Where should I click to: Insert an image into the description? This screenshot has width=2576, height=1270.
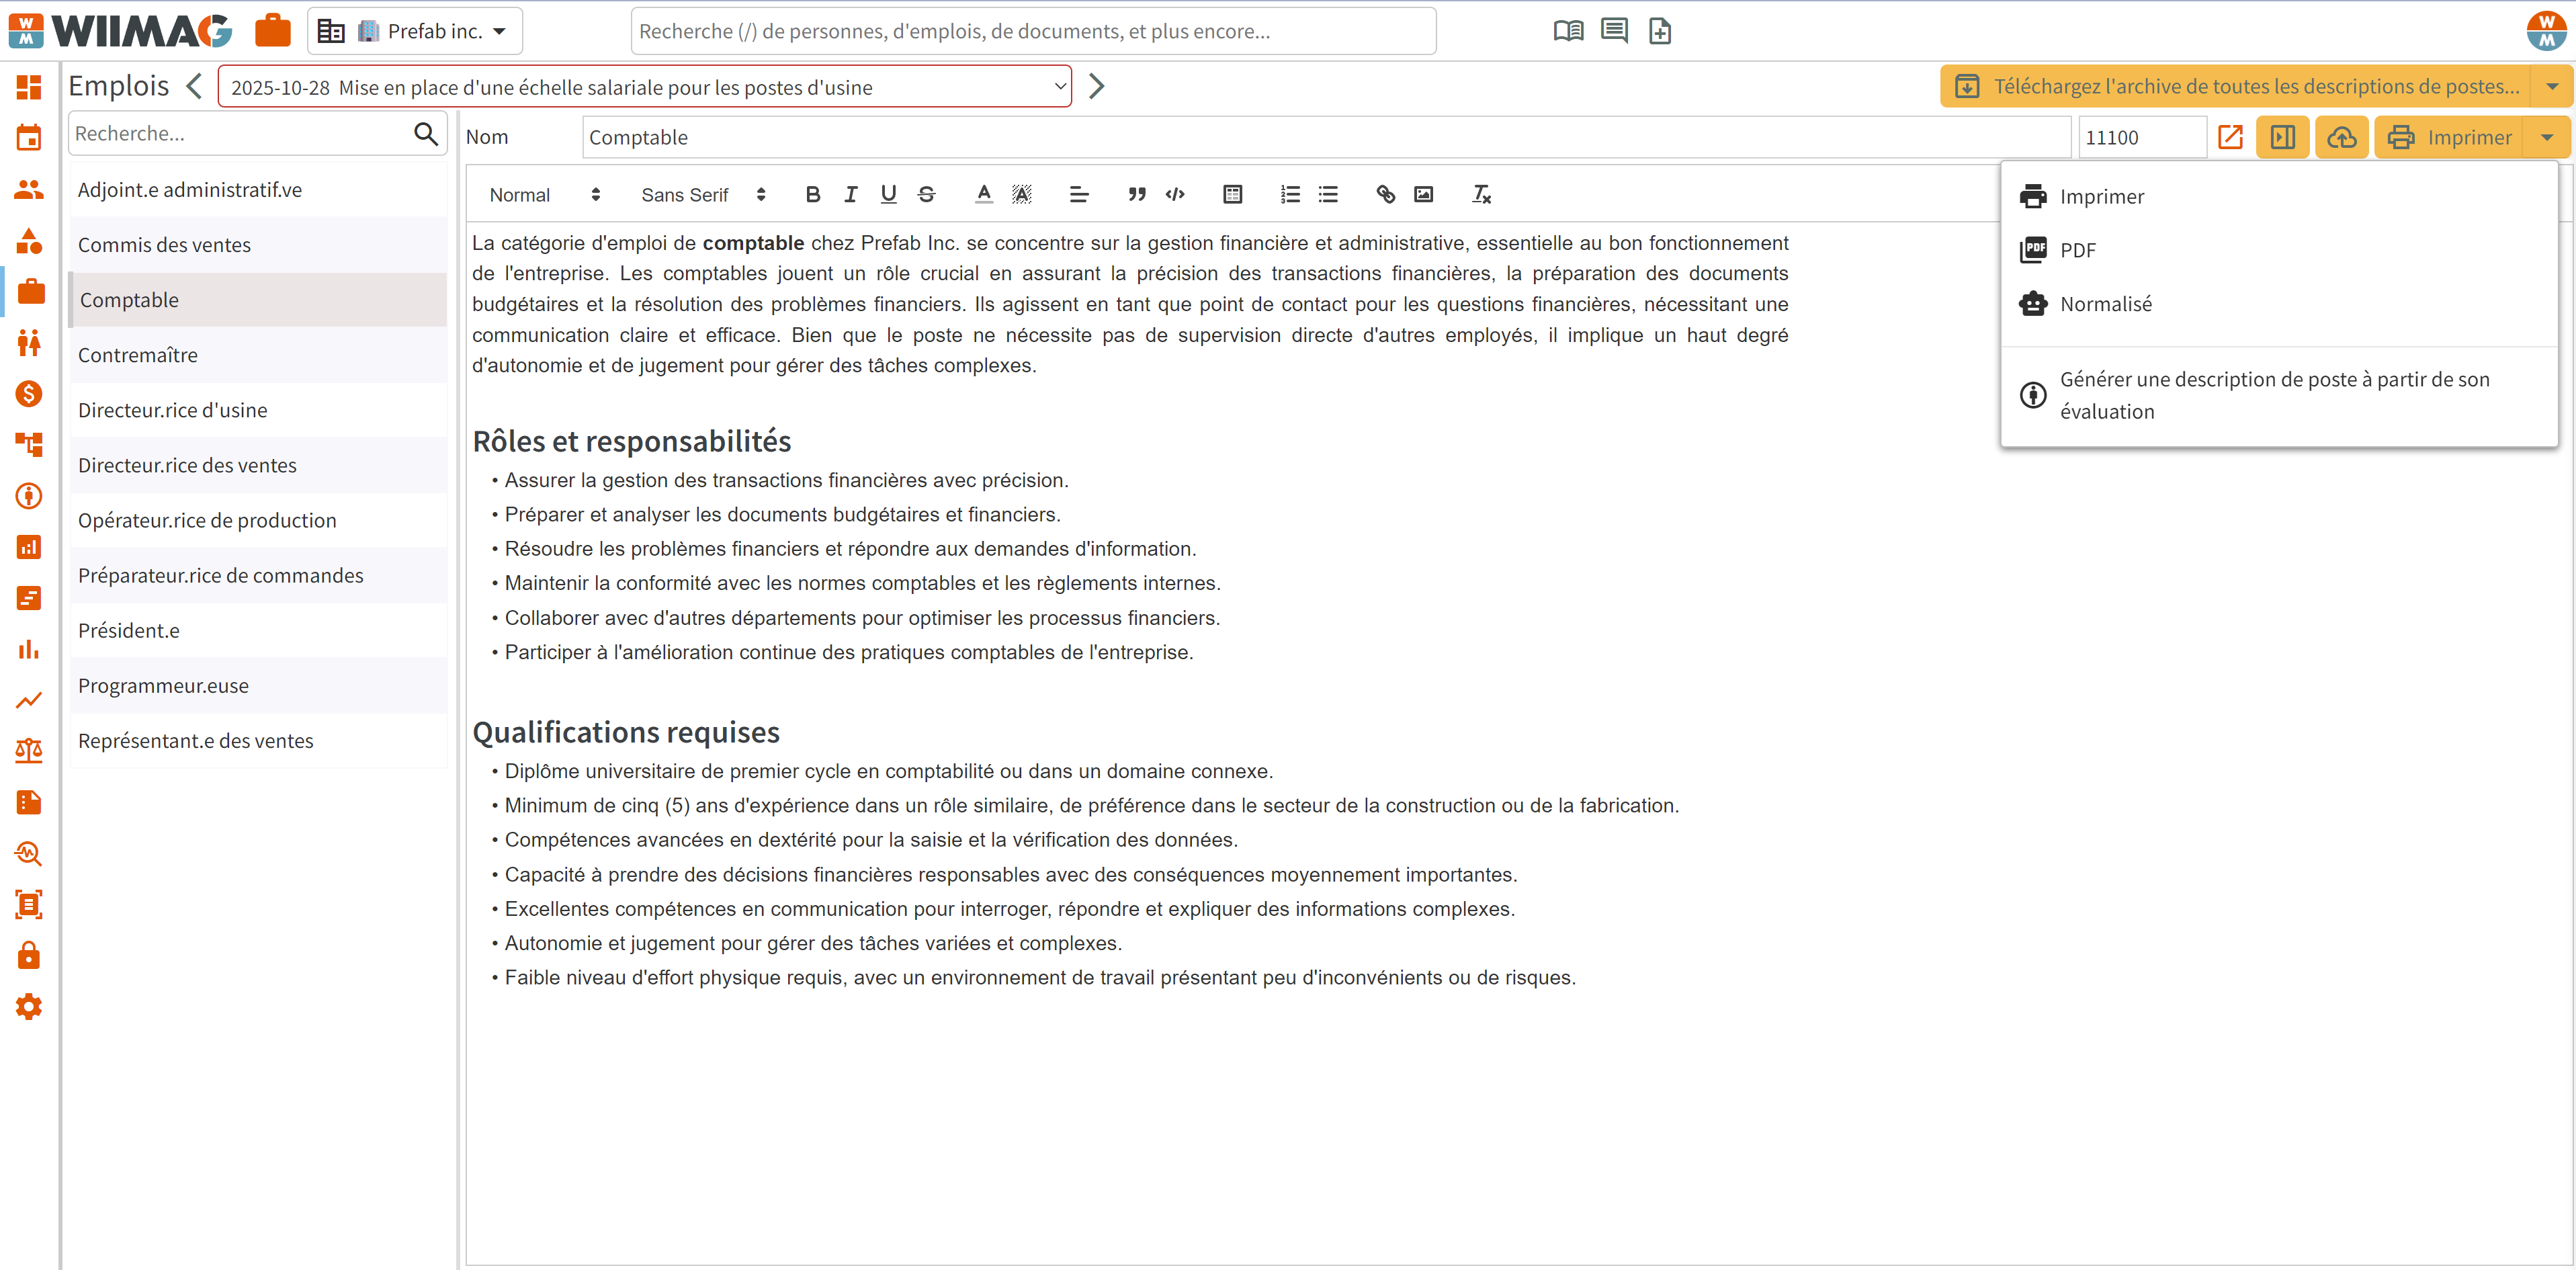pyautogui.click(x=1424, y=194)
